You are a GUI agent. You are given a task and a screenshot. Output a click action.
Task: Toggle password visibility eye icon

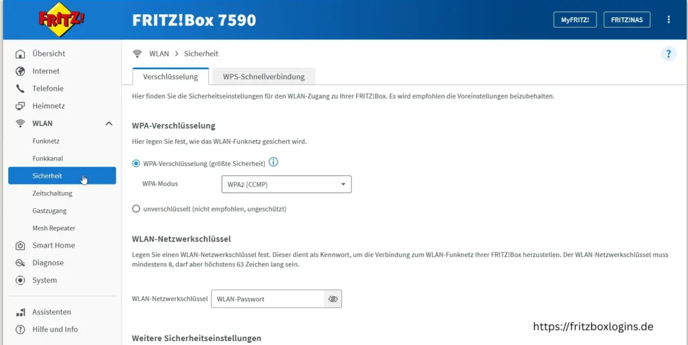[x=333, y=299]
